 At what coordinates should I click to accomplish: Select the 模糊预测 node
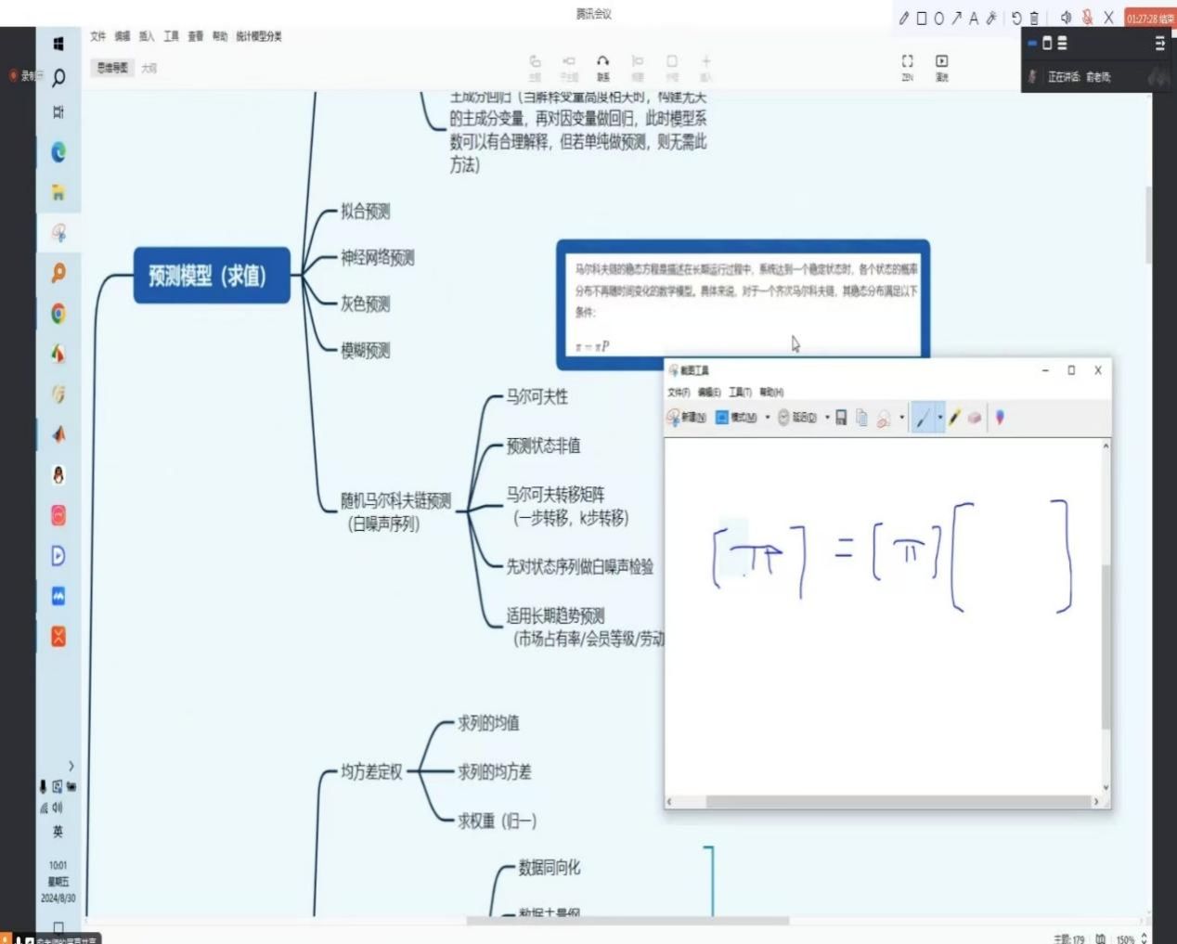365,351
